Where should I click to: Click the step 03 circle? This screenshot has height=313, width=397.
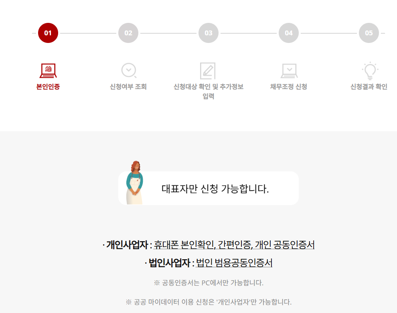209,33
